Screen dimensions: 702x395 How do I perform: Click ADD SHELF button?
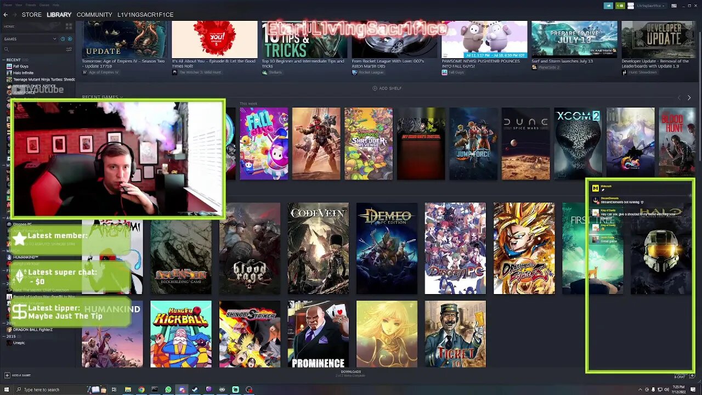[x=387, y=88]
